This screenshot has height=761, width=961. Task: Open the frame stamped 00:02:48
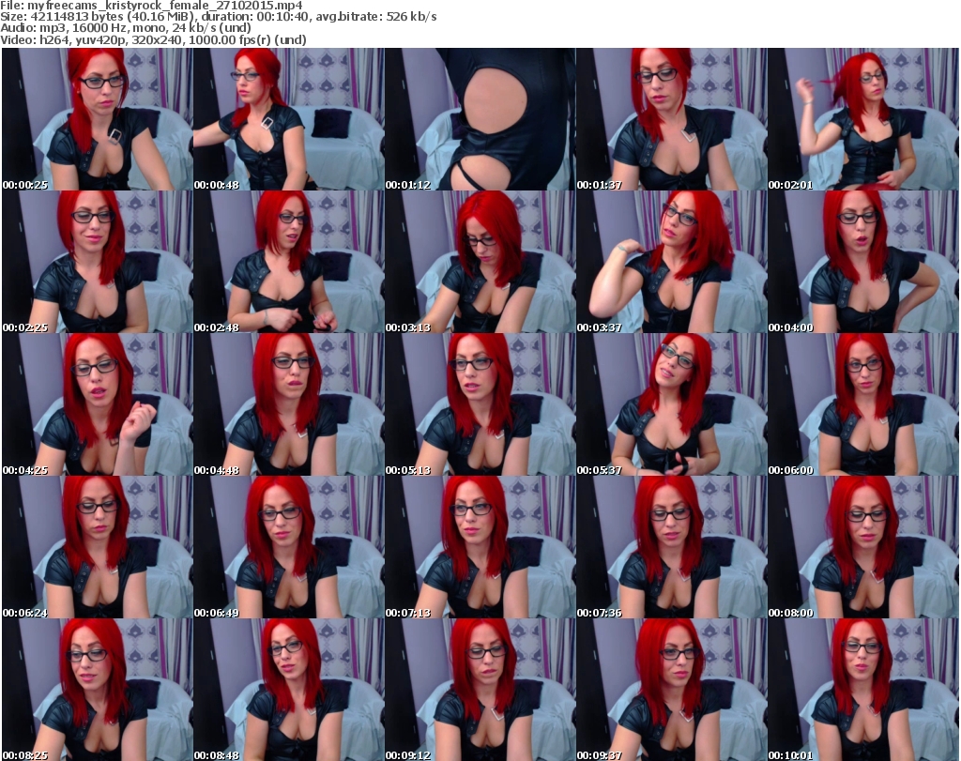click(x=289, y=262)
